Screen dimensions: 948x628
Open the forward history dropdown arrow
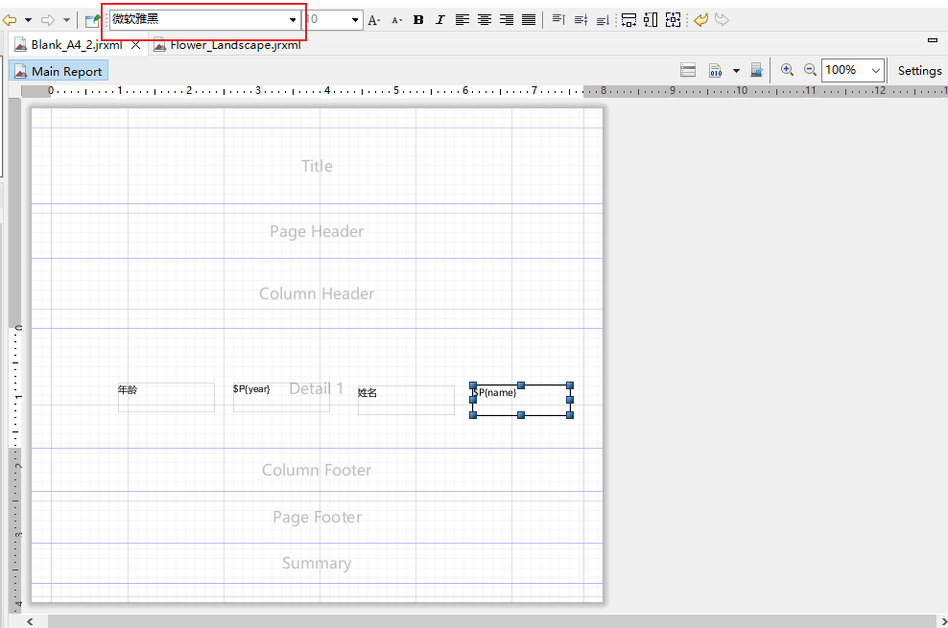[x=66, y=20]
